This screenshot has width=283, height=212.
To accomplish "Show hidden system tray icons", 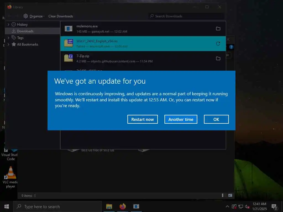I will pos(227,206).
